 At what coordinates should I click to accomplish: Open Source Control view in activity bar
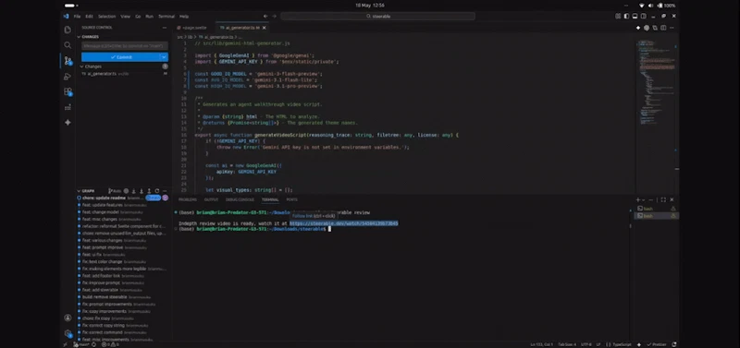(x=68, y=61)
